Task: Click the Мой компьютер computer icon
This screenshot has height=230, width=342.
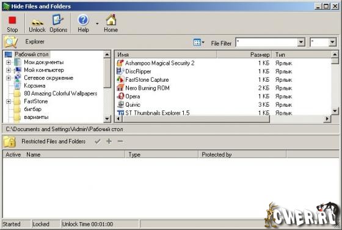Action: [18, 70]
